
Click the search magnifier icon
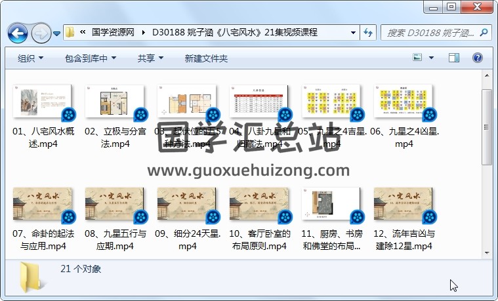pos(484,32)
